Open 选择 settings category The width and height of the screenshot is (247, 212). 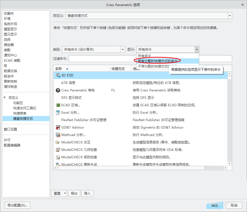[x=7, y=39]
